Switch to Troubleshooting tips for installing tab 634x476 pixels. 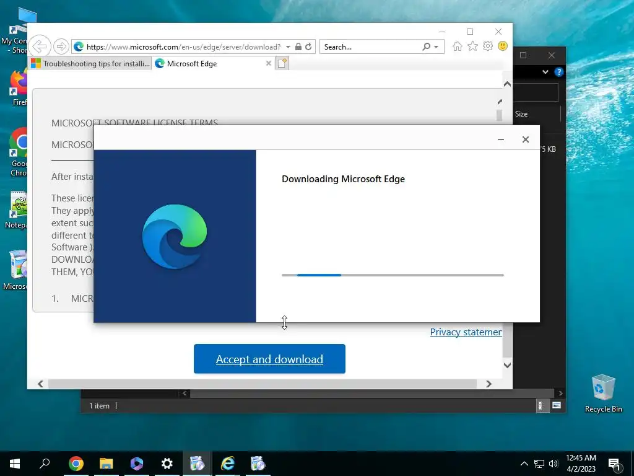coord(90,64)
